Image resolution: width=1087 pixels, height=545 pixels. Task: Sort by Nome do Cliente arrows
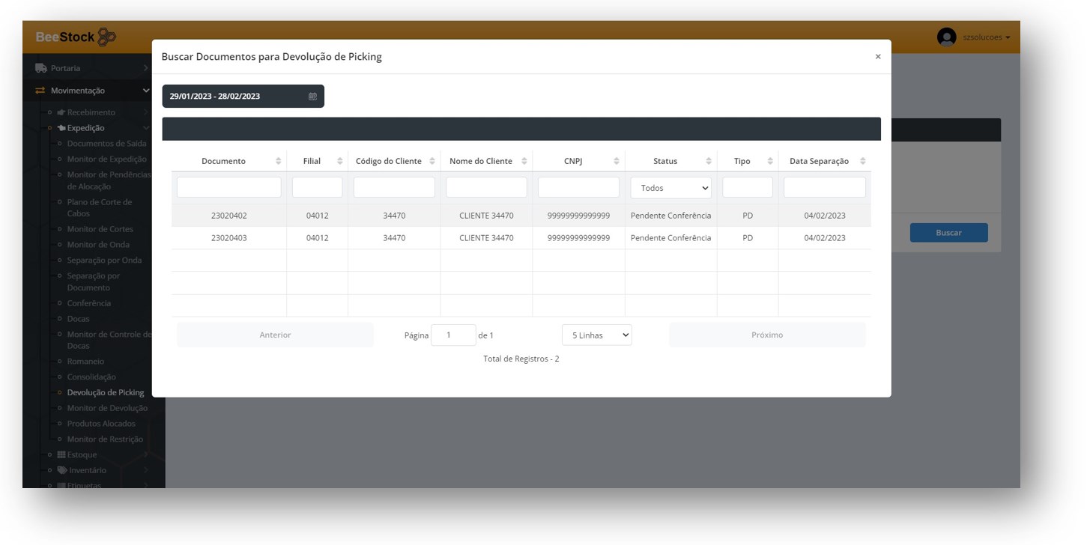point(524,162)
